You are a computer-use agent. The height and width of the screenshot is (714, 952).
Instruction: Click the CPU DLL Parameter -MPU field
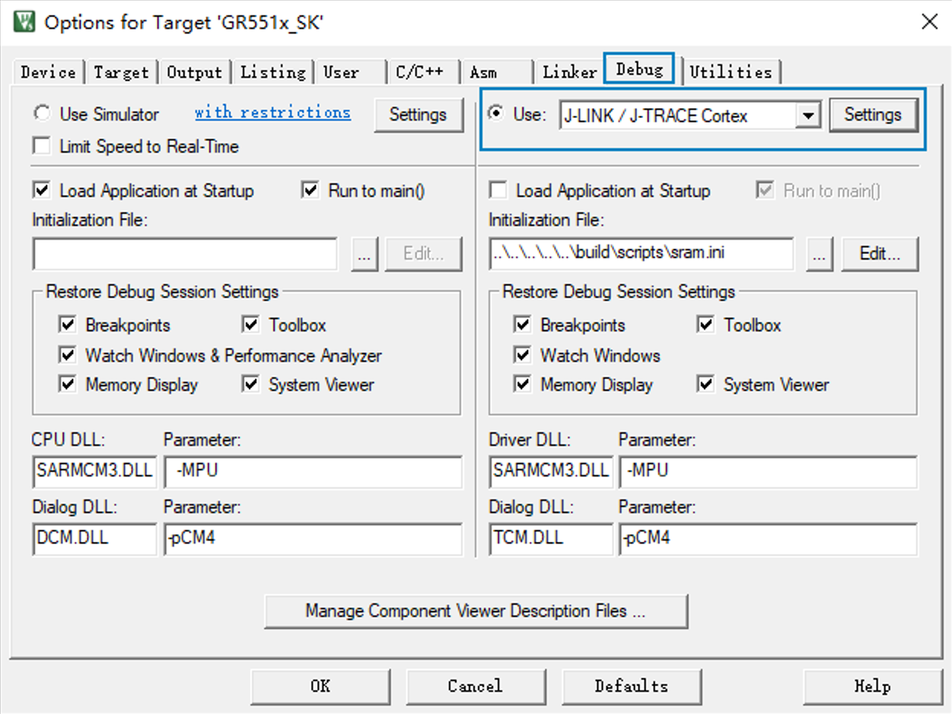point(312,472)
